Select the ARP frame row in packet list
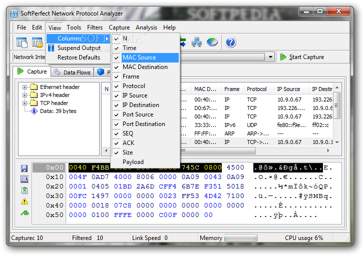The width and height of the screenshot is (364, 256). (x=256, y=133)
